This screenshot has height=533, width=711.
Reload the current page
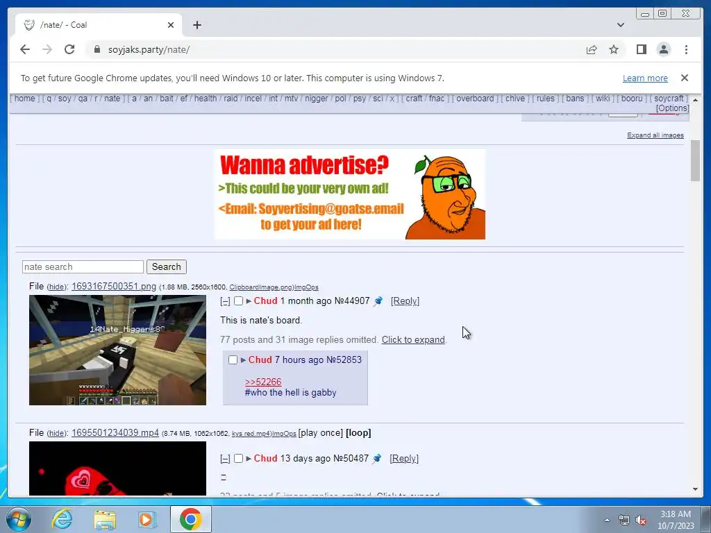pos(69,49)
